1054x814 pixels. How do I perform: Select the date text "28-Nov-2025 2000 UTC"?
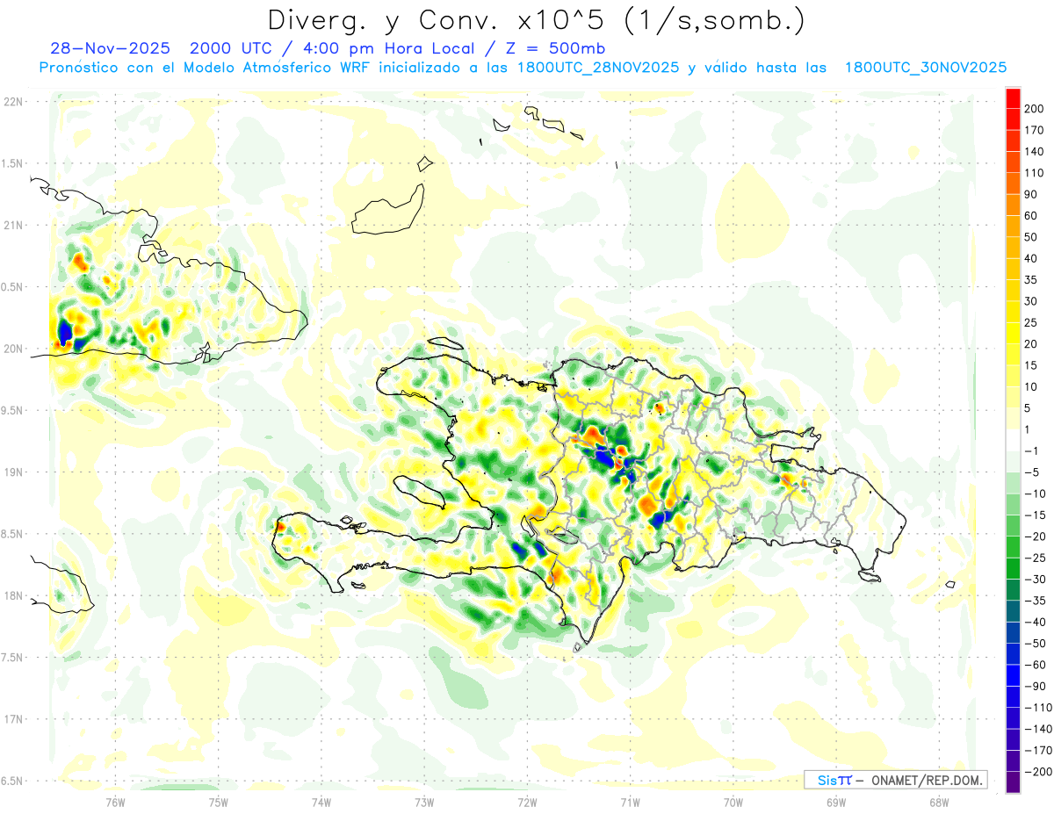[x=162, y=48]
